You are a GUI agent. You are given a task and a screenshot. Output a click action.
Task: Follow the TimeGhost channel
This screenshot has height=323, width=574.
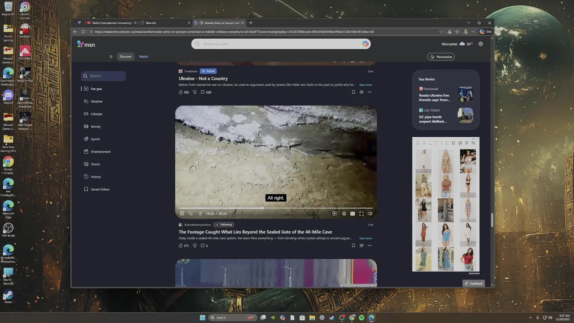(x=208, y=71)
